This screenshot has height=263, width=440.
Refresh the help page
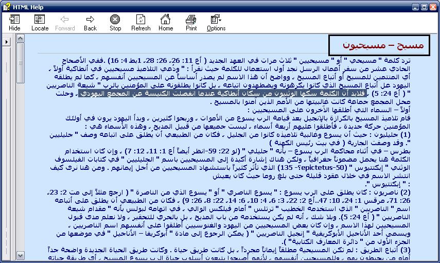[x=140, y=22]
